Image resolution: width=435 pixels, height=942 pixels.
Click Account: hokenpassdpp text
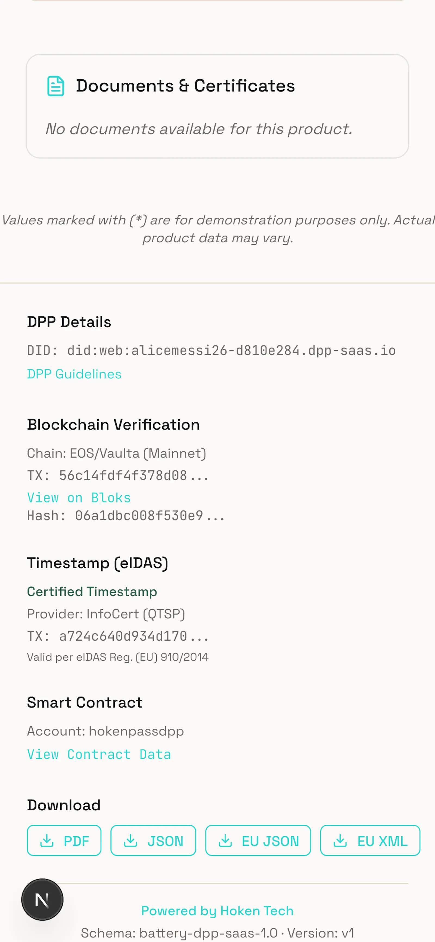pyautogui.click(x=106, y=731)
